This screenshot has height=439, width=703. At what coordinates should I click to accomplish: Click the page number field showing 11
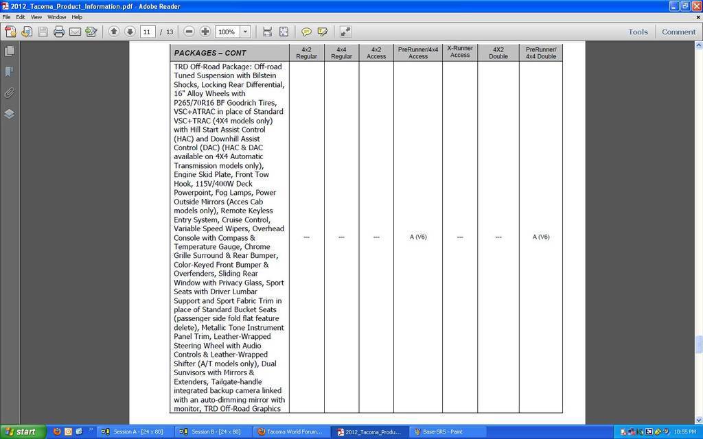[148, 32]
